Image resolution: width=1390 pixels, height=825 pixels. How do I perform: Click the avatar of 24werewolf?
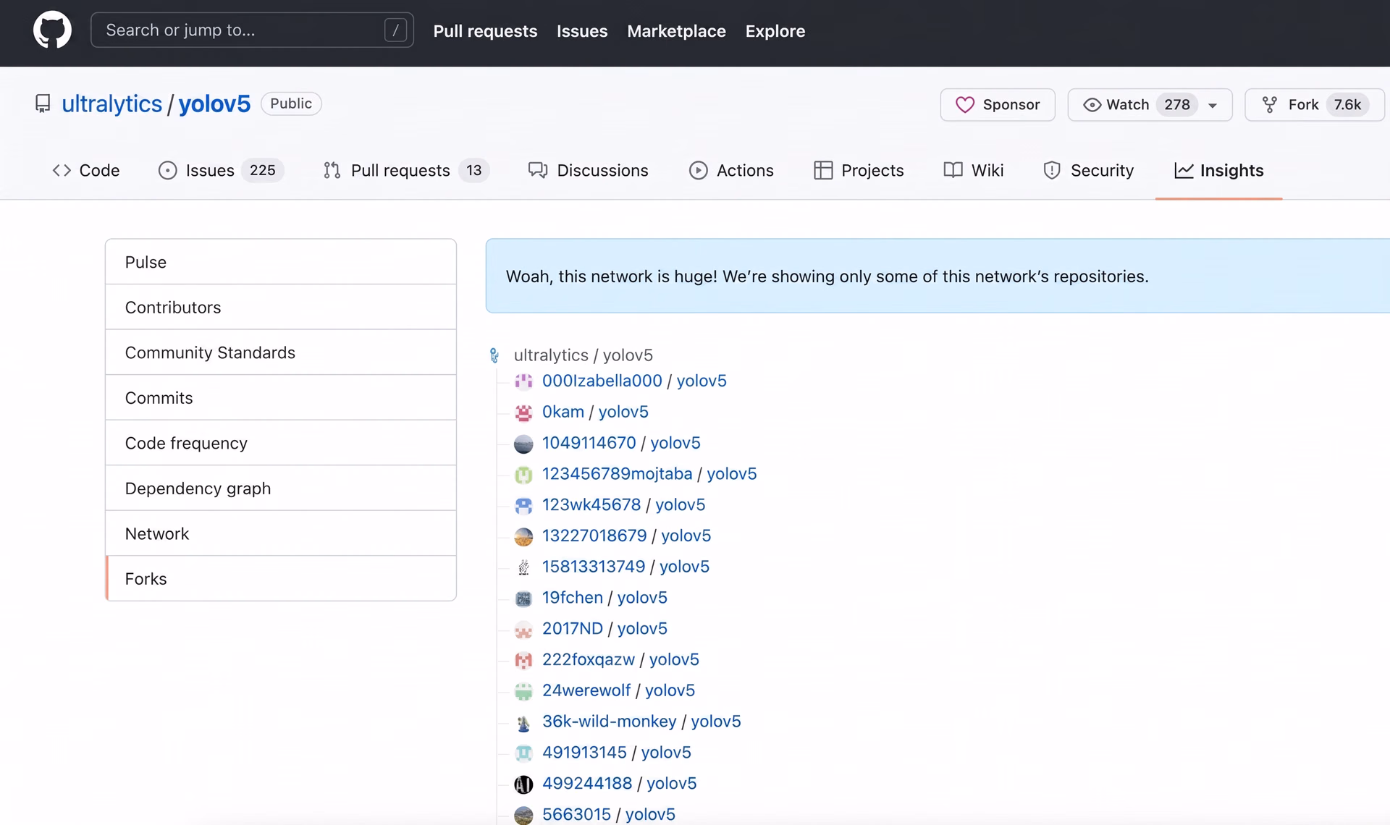(x=523, y=691)
